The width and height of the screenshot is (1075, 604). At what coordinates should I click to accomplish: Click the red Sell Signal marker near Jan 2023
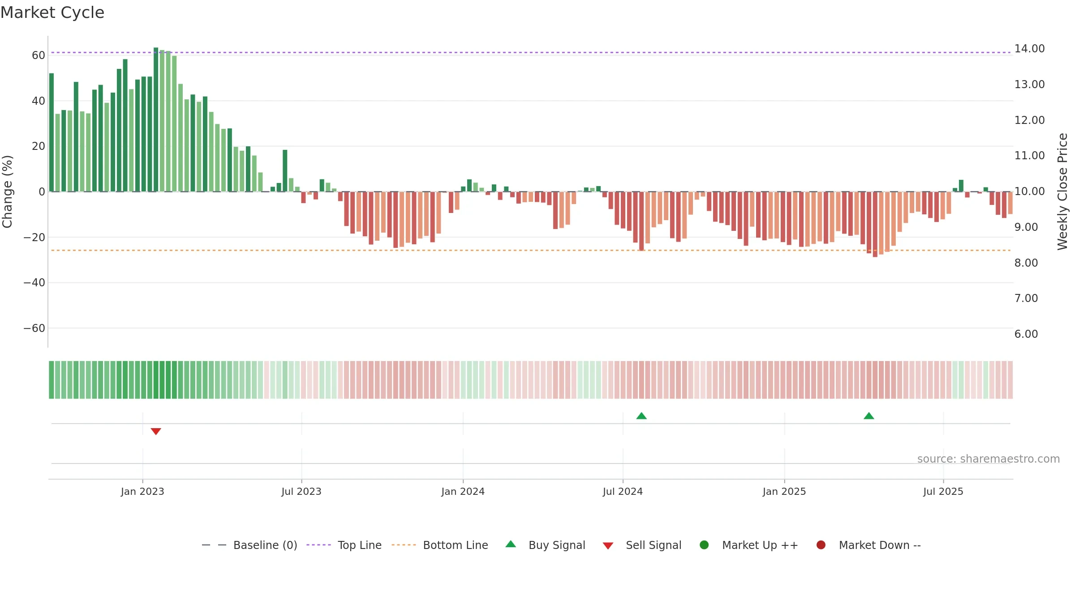pyautogui.click(x=156, y=431)
